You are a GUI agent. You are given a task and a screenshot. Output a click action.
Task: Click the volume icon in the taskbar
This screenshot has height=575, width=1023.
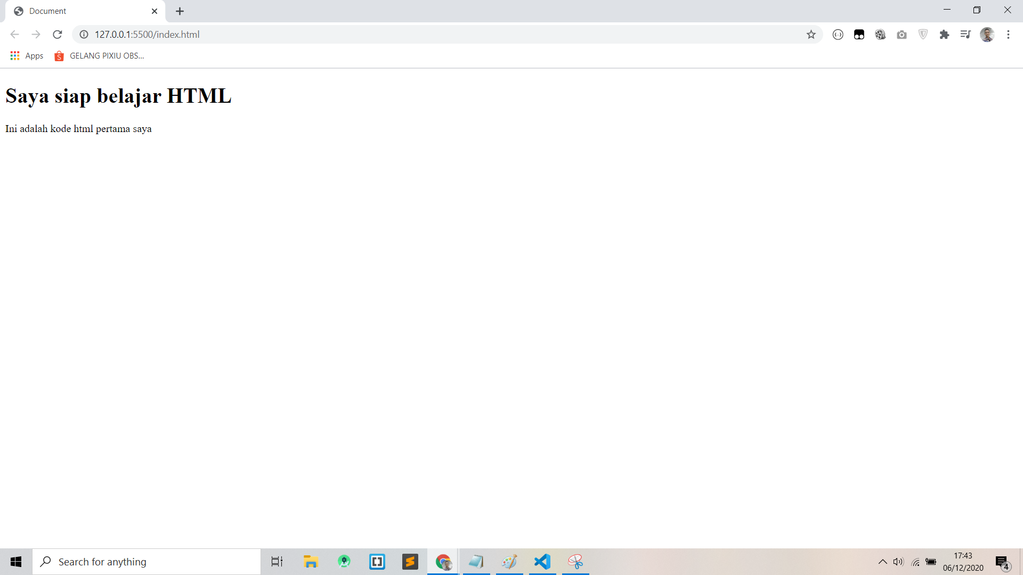pyautogui.click(x=899, y=561)
